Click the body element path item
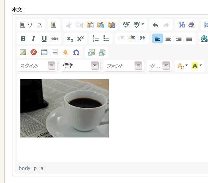208x183 pixels. (24, 168)
